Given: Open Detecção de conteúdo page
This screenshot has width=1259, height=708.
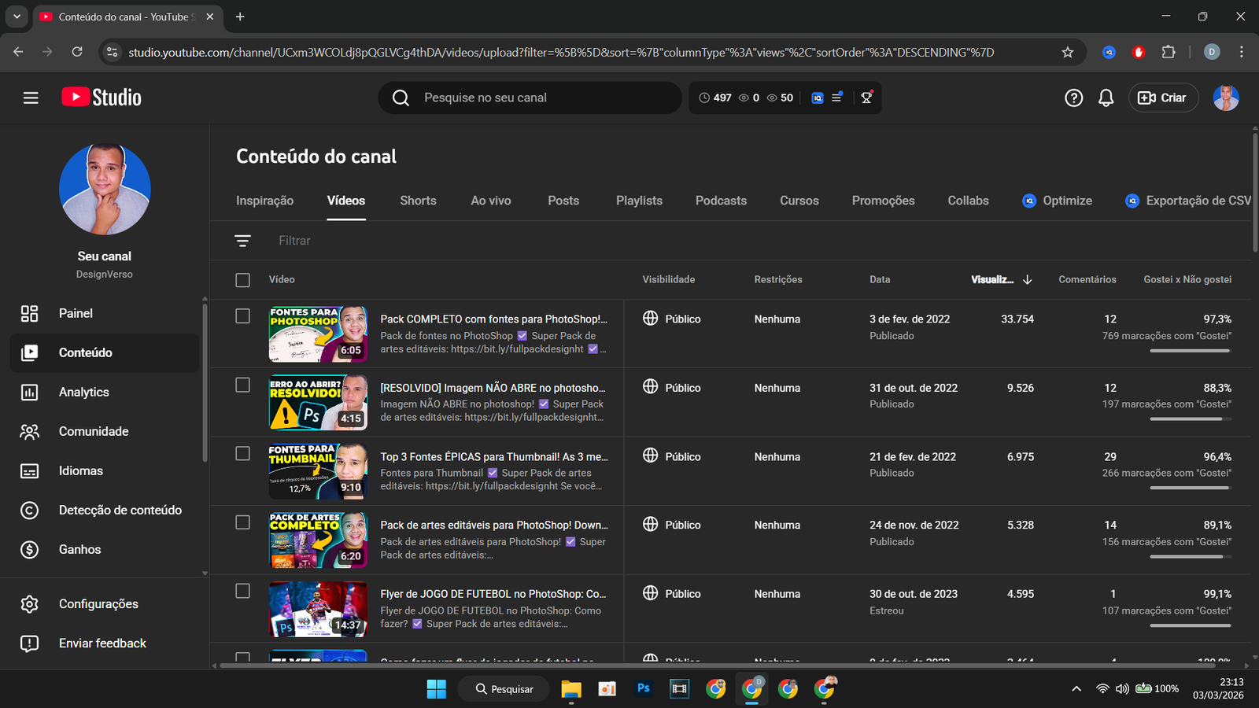Looking at the screenshot, I should [x=120, y=510].
